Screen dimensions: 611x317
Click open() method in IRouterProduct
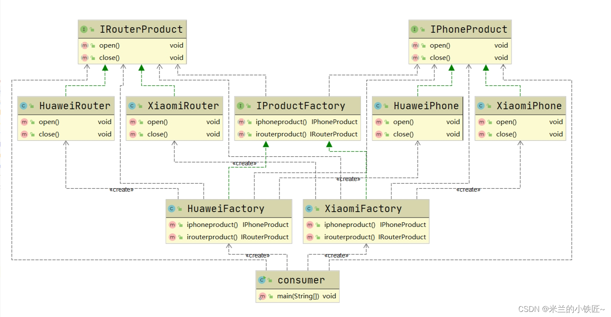(x=109, y=45)
